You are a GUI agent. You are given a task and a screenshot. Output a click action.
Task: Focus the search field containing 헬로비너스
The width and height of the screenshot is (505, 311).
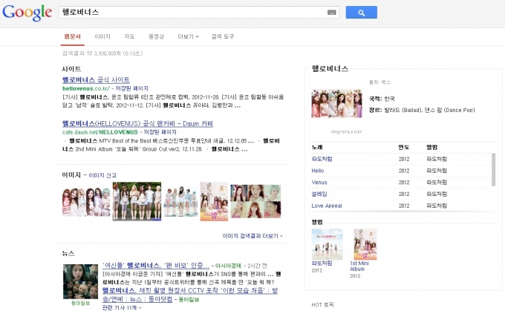199,12
